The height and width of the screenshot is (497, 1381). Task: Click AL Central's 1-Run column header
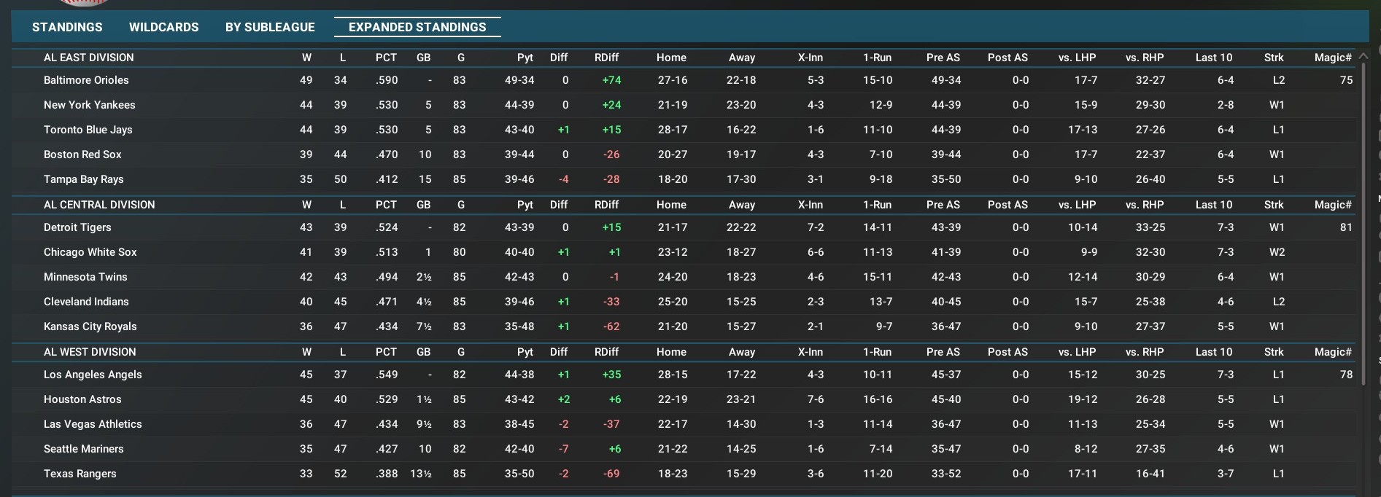[877, 205]
